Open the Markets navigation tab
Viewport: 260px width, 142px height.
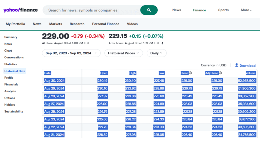click(56, 24)
